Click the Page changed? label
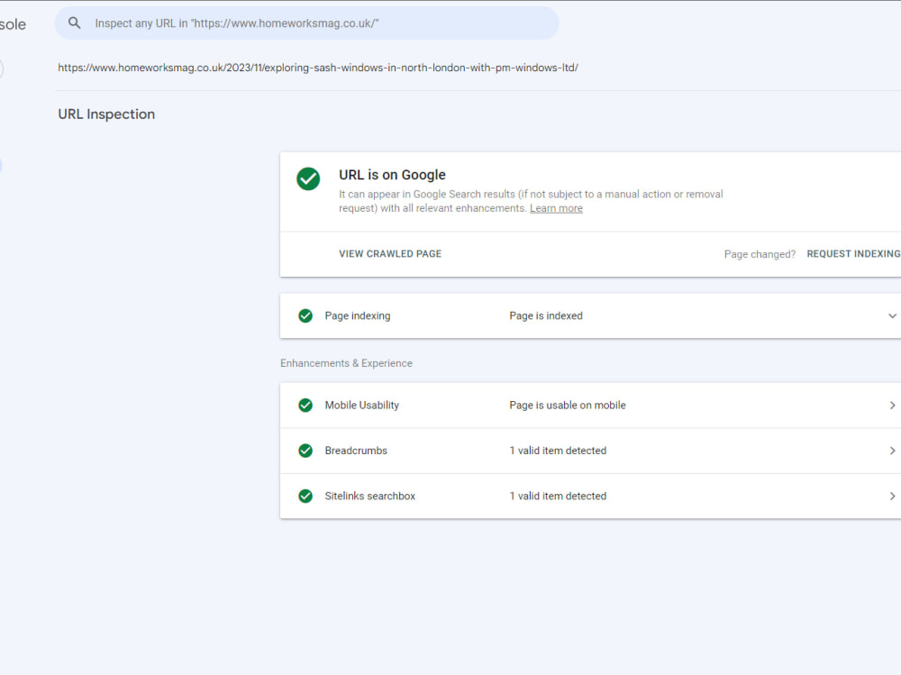The width and height of the screenshot is (901, 675). click(x=760, y=254)
